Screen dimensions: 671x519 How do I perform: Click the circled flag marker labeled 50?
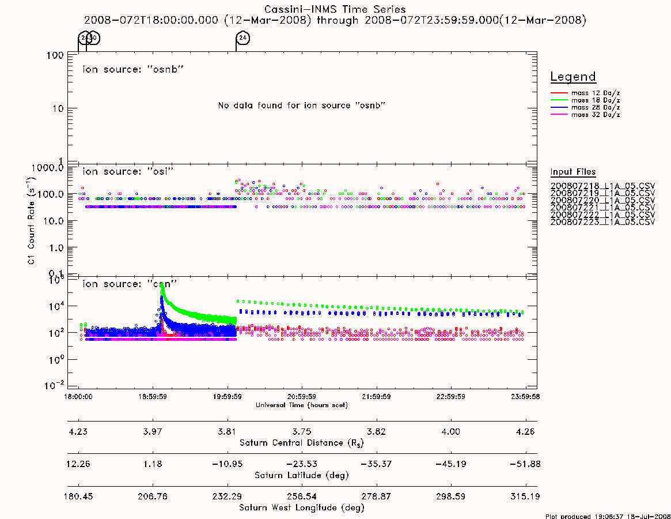(93, 38)
